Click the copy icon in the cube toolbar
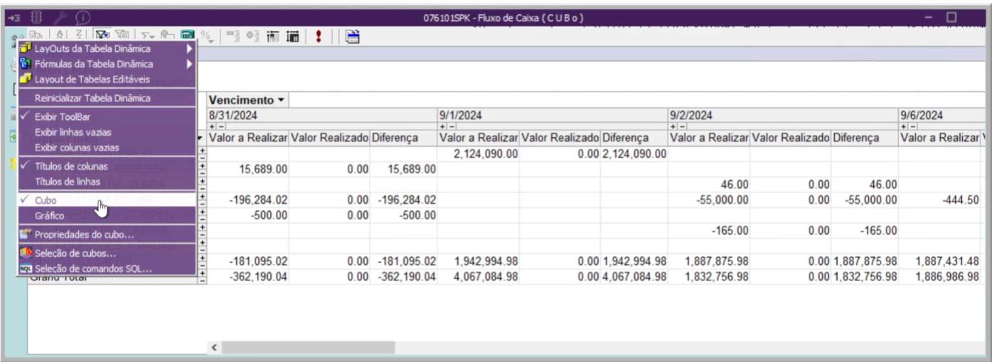 pos(36,34)
